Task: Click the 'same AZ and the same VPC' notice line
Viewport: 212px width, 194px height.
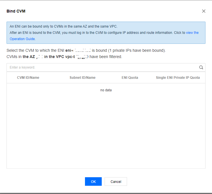Action: click(64, 26)
